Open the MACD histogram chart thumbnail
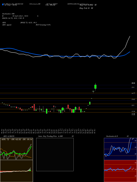The width and height of the screenshot is (137, 182). [16, 171]
